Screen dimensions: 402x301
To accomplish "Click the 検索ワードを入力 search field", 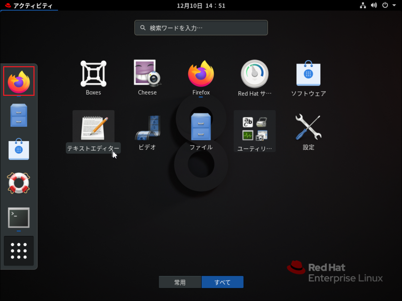I will pyautogui.click(x=201, y=28).
